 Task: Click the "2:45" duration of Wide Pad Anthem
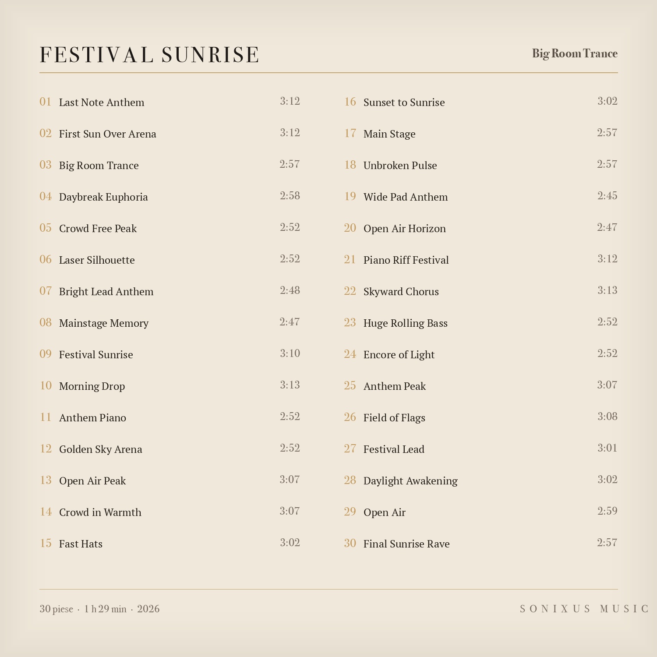coord(608,196)
